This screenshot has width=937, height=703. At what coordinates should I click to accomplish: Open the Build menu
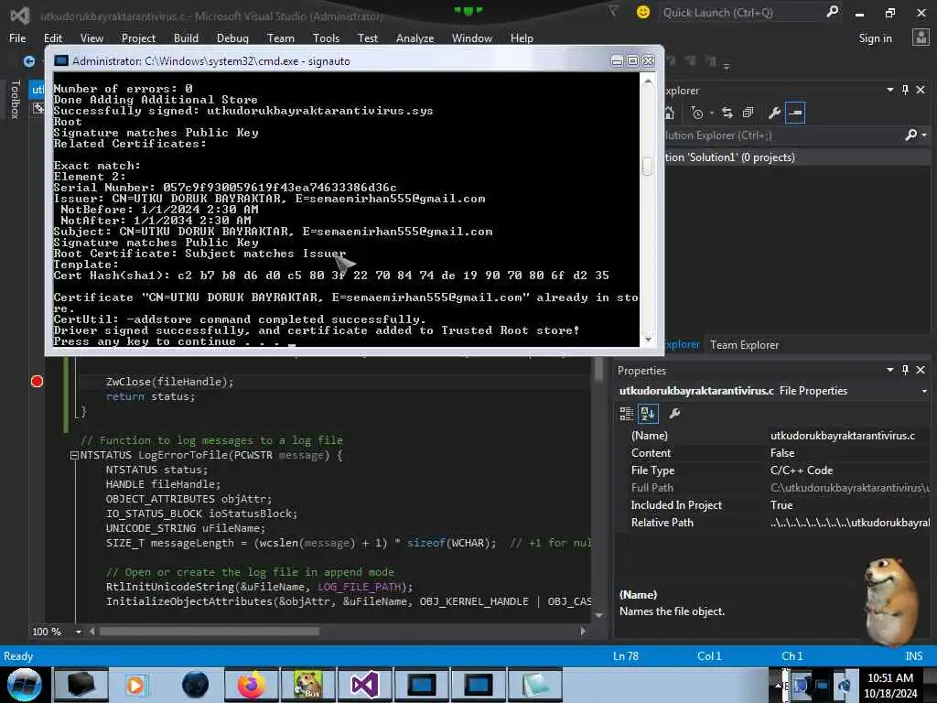click(186, 38)
